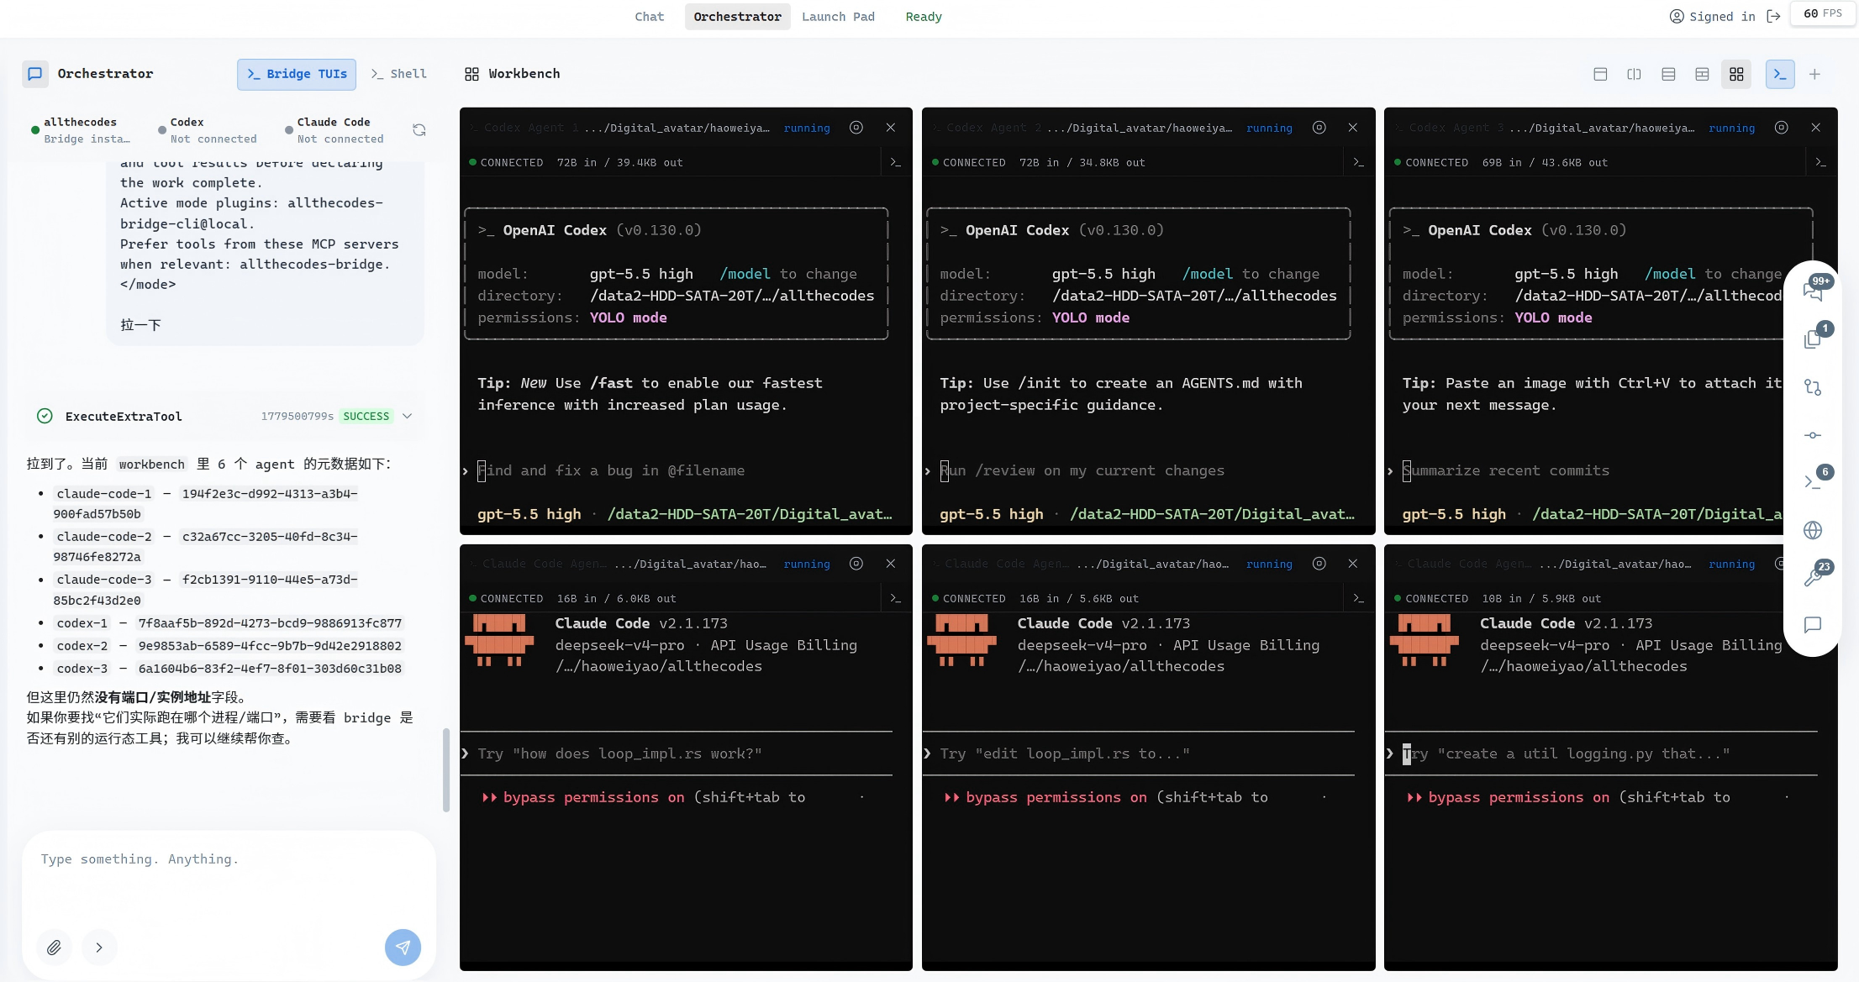Close the Codex Agent 1 pane

pyautogui.click(x=890, y=128)
